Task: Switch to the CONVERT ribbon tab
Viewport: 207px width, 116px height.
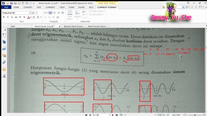Action: (28, 7)
